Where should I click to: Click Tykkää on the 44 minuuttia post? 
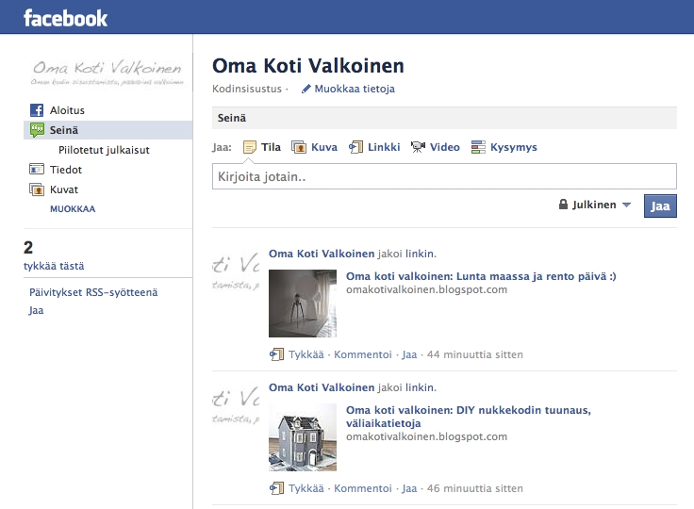coord(306,354)
